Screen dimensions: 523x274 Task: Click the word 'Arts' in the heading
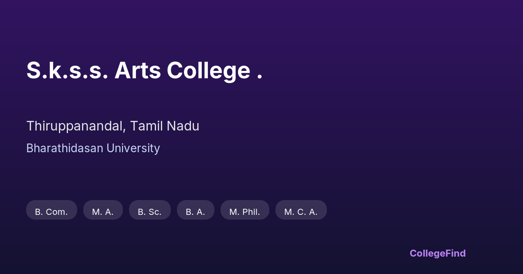(137, 70)
